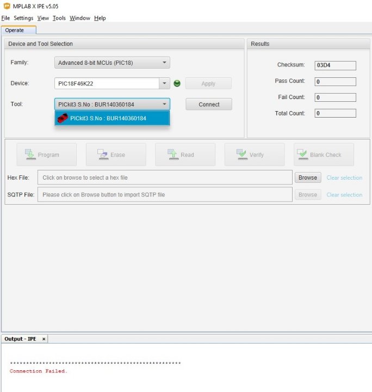Screen dimensions: 372x392
Task: Open the Window menu
Action: pos(80,18)
